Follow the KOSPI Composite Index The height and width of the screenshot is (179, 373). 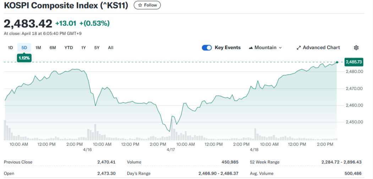pos(147,5)
